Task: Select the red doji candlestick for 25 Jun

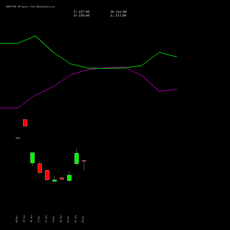Action: tap(84, 161)
